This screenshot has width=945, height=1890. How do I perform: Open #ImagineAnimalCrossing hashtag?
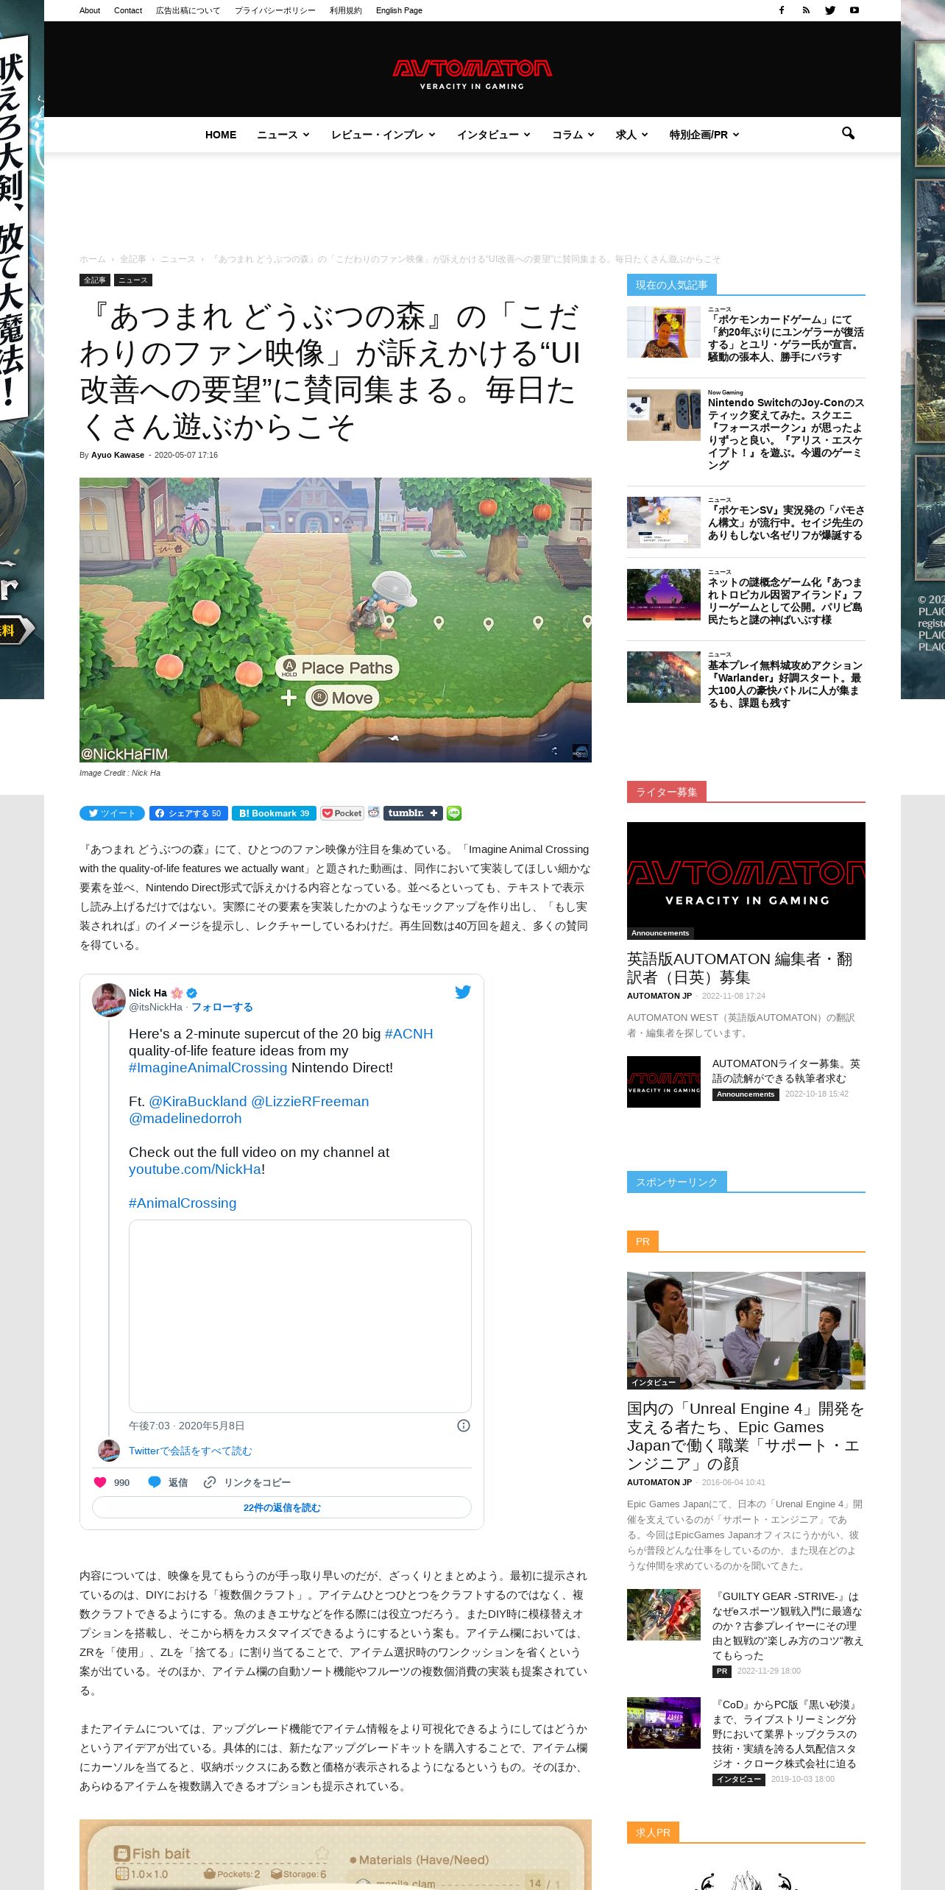click(208, 1067)
